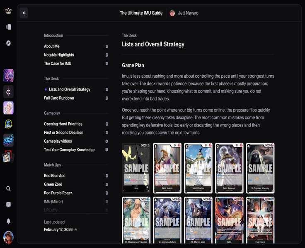
Task: Click document icon next to About Me
Action: (x=107, y=46)
